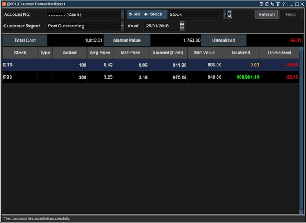Click the Amount (Cost) column header

click(x=168, y=53)
